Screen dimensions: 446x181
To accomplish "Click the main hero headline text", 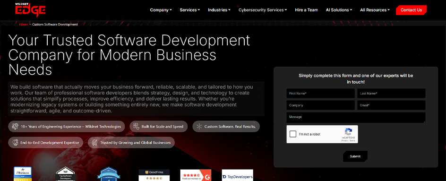I will (x=129, y=55).
